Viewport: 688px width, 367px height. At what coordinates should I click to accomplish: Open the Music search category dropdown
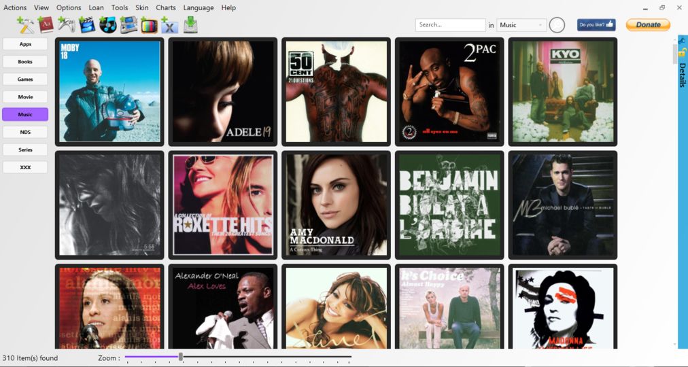click(521, 25)
